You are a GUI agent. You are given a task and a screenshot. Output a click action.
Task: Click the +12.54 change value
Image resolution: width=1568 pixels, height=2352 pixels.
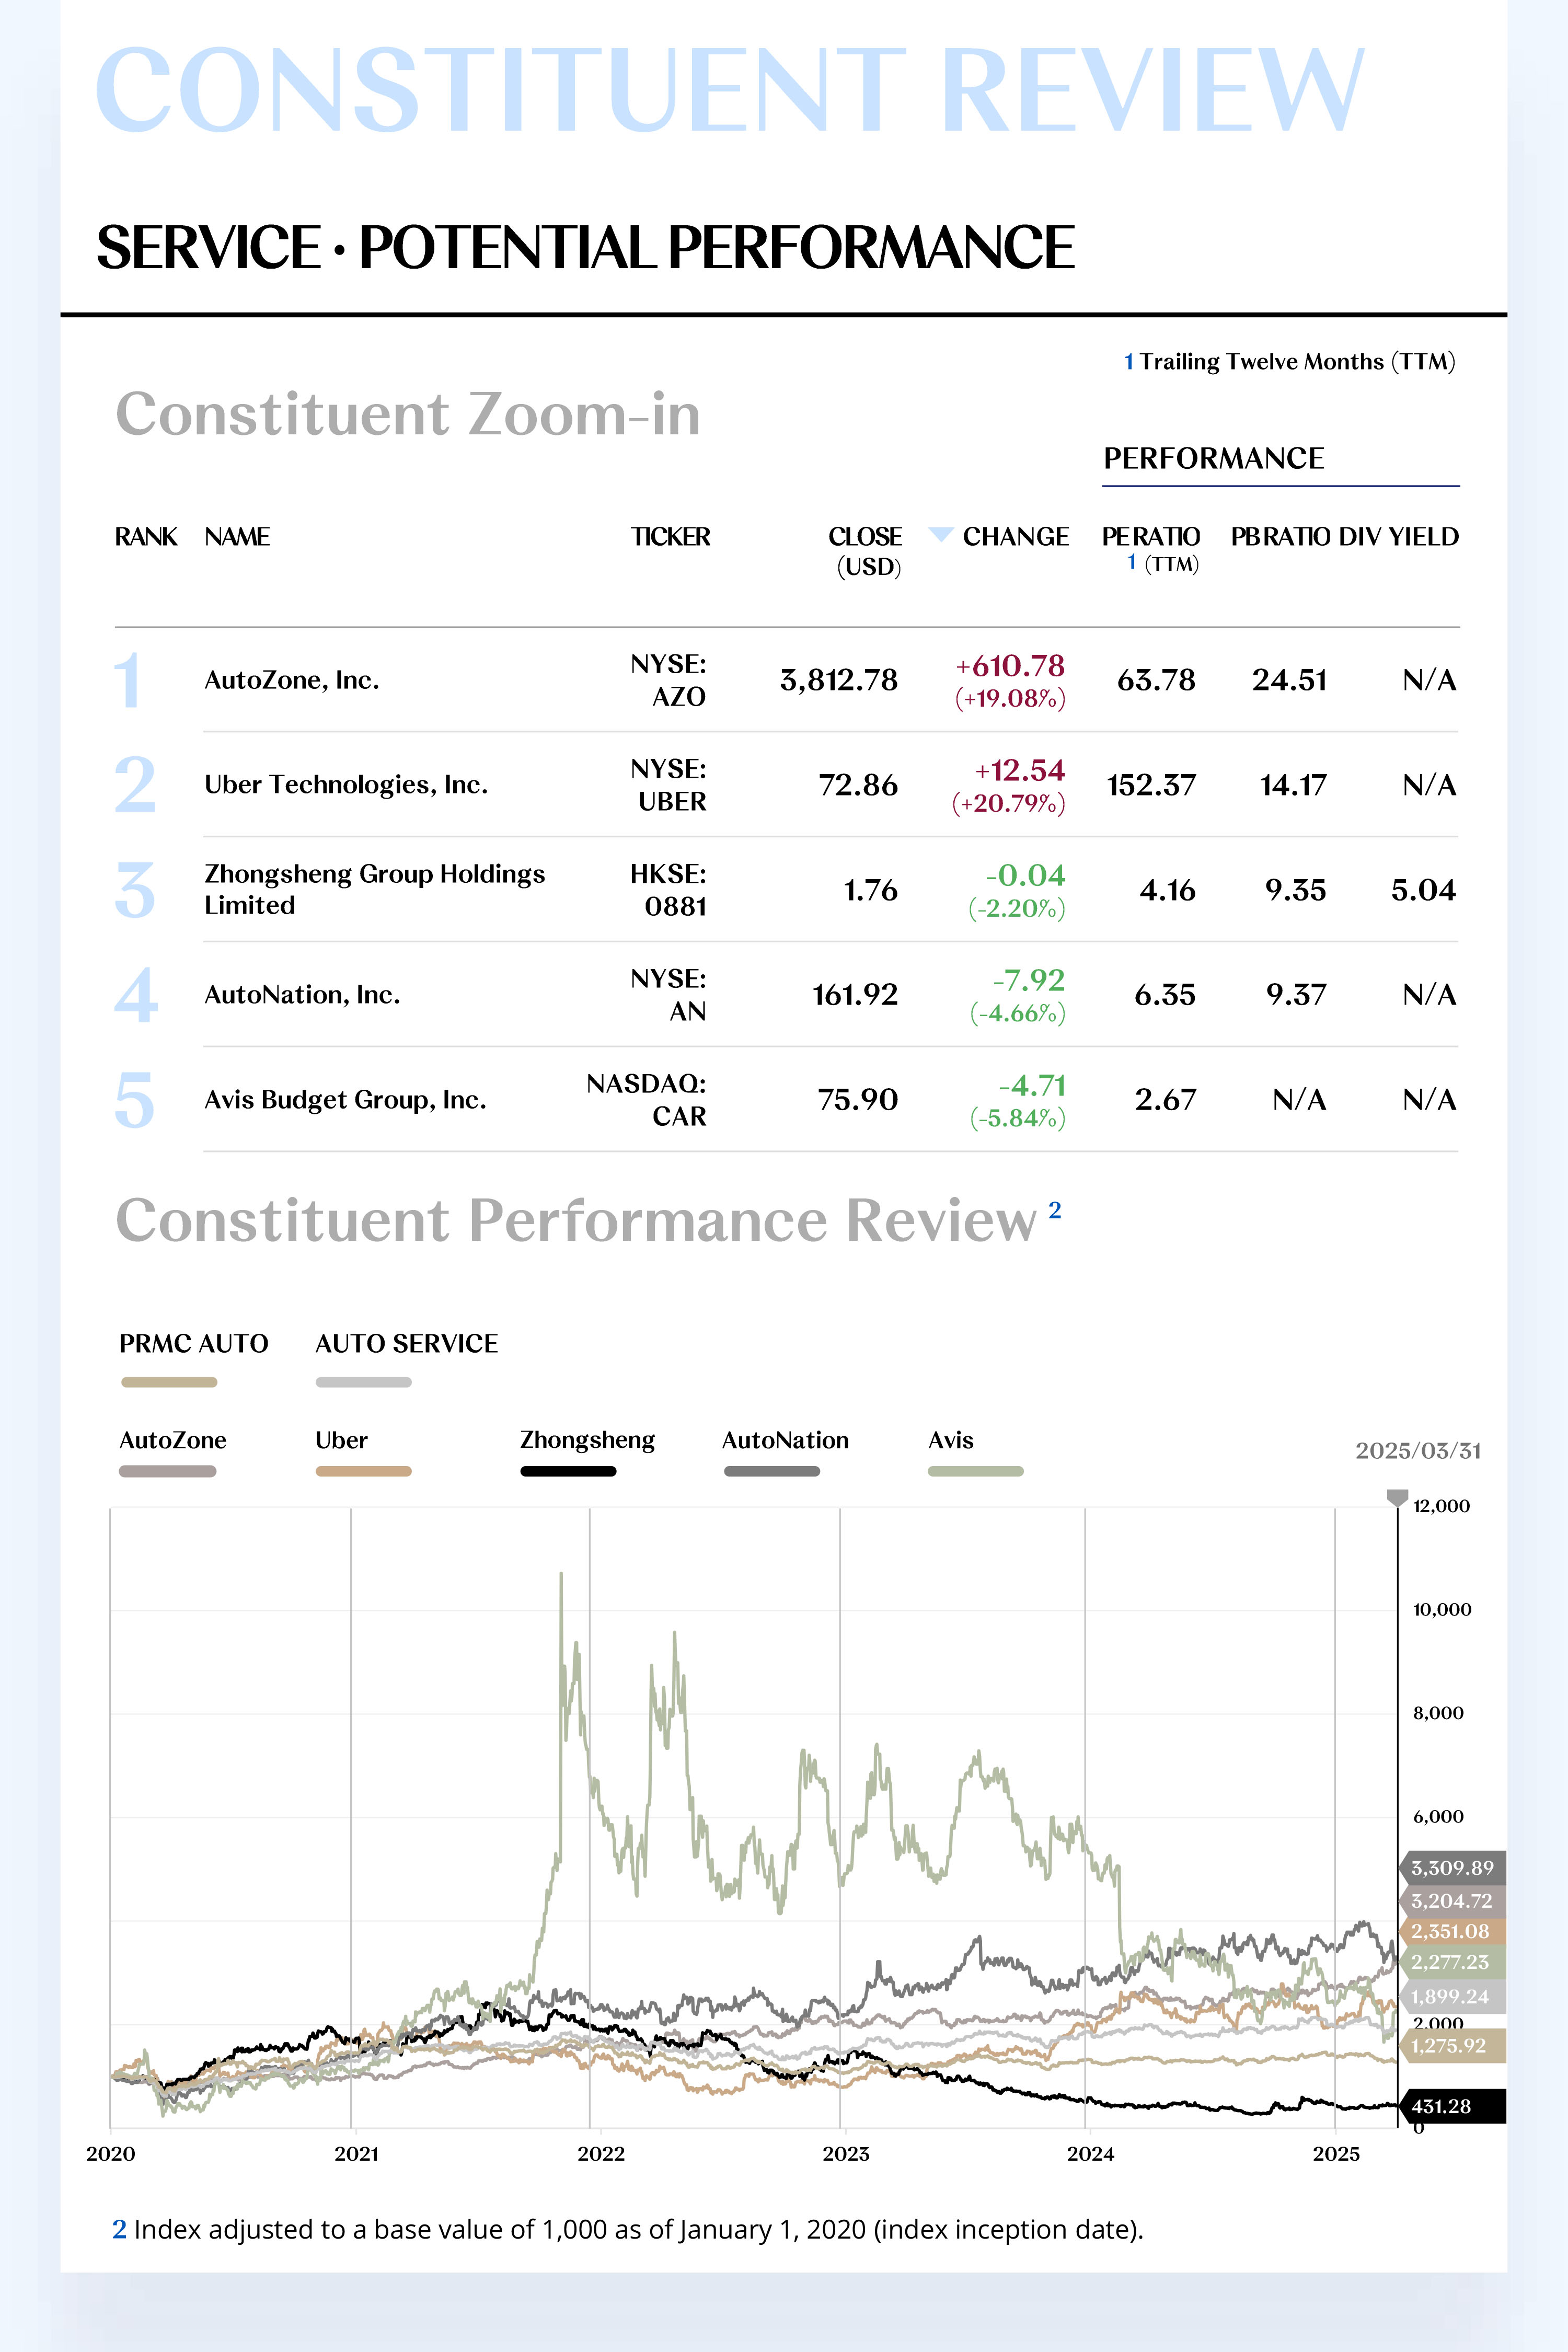click(x=1020, y=771)
